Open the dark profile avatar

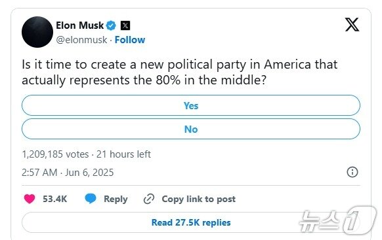click(x=37, y=32)
